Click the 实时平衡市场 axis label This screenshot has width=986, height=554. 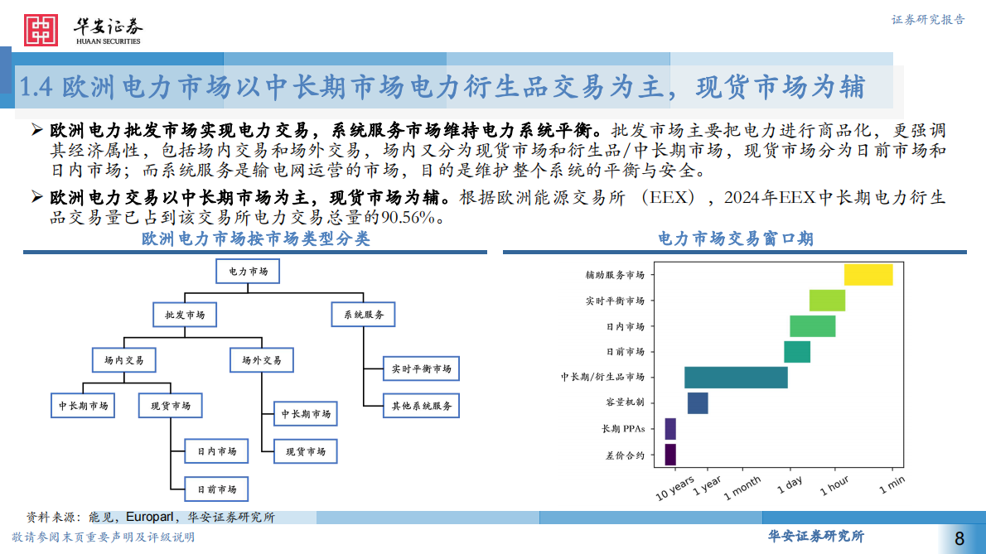click(x=615, y=301)
